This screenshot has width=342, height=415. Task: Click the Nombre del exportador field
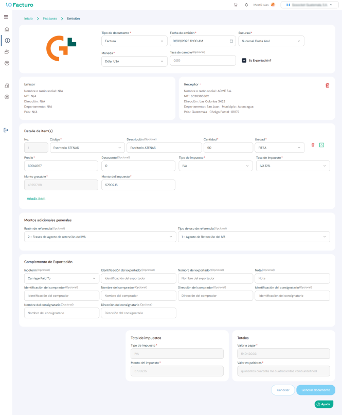pos(215,278)
